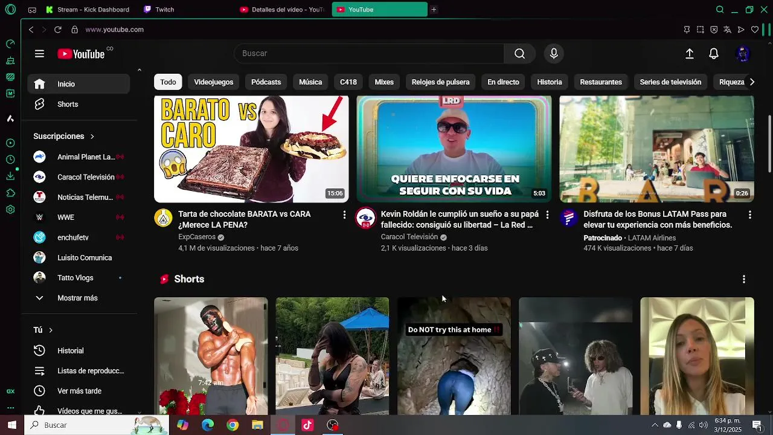
Task: Click the send flow arrow icon
Action: [x=741, y=30]
